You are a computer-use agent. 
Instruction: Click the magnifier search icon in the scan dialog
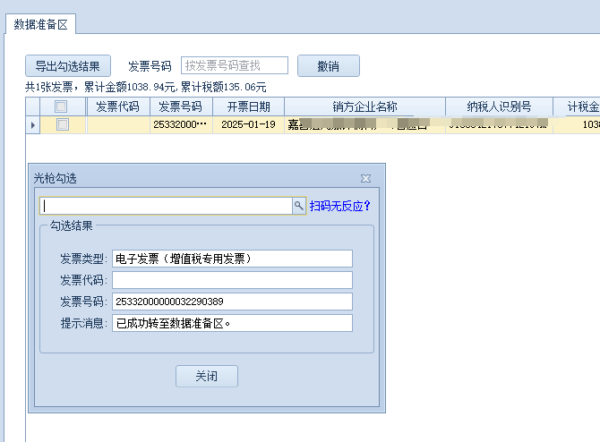[x=299, y=206]
